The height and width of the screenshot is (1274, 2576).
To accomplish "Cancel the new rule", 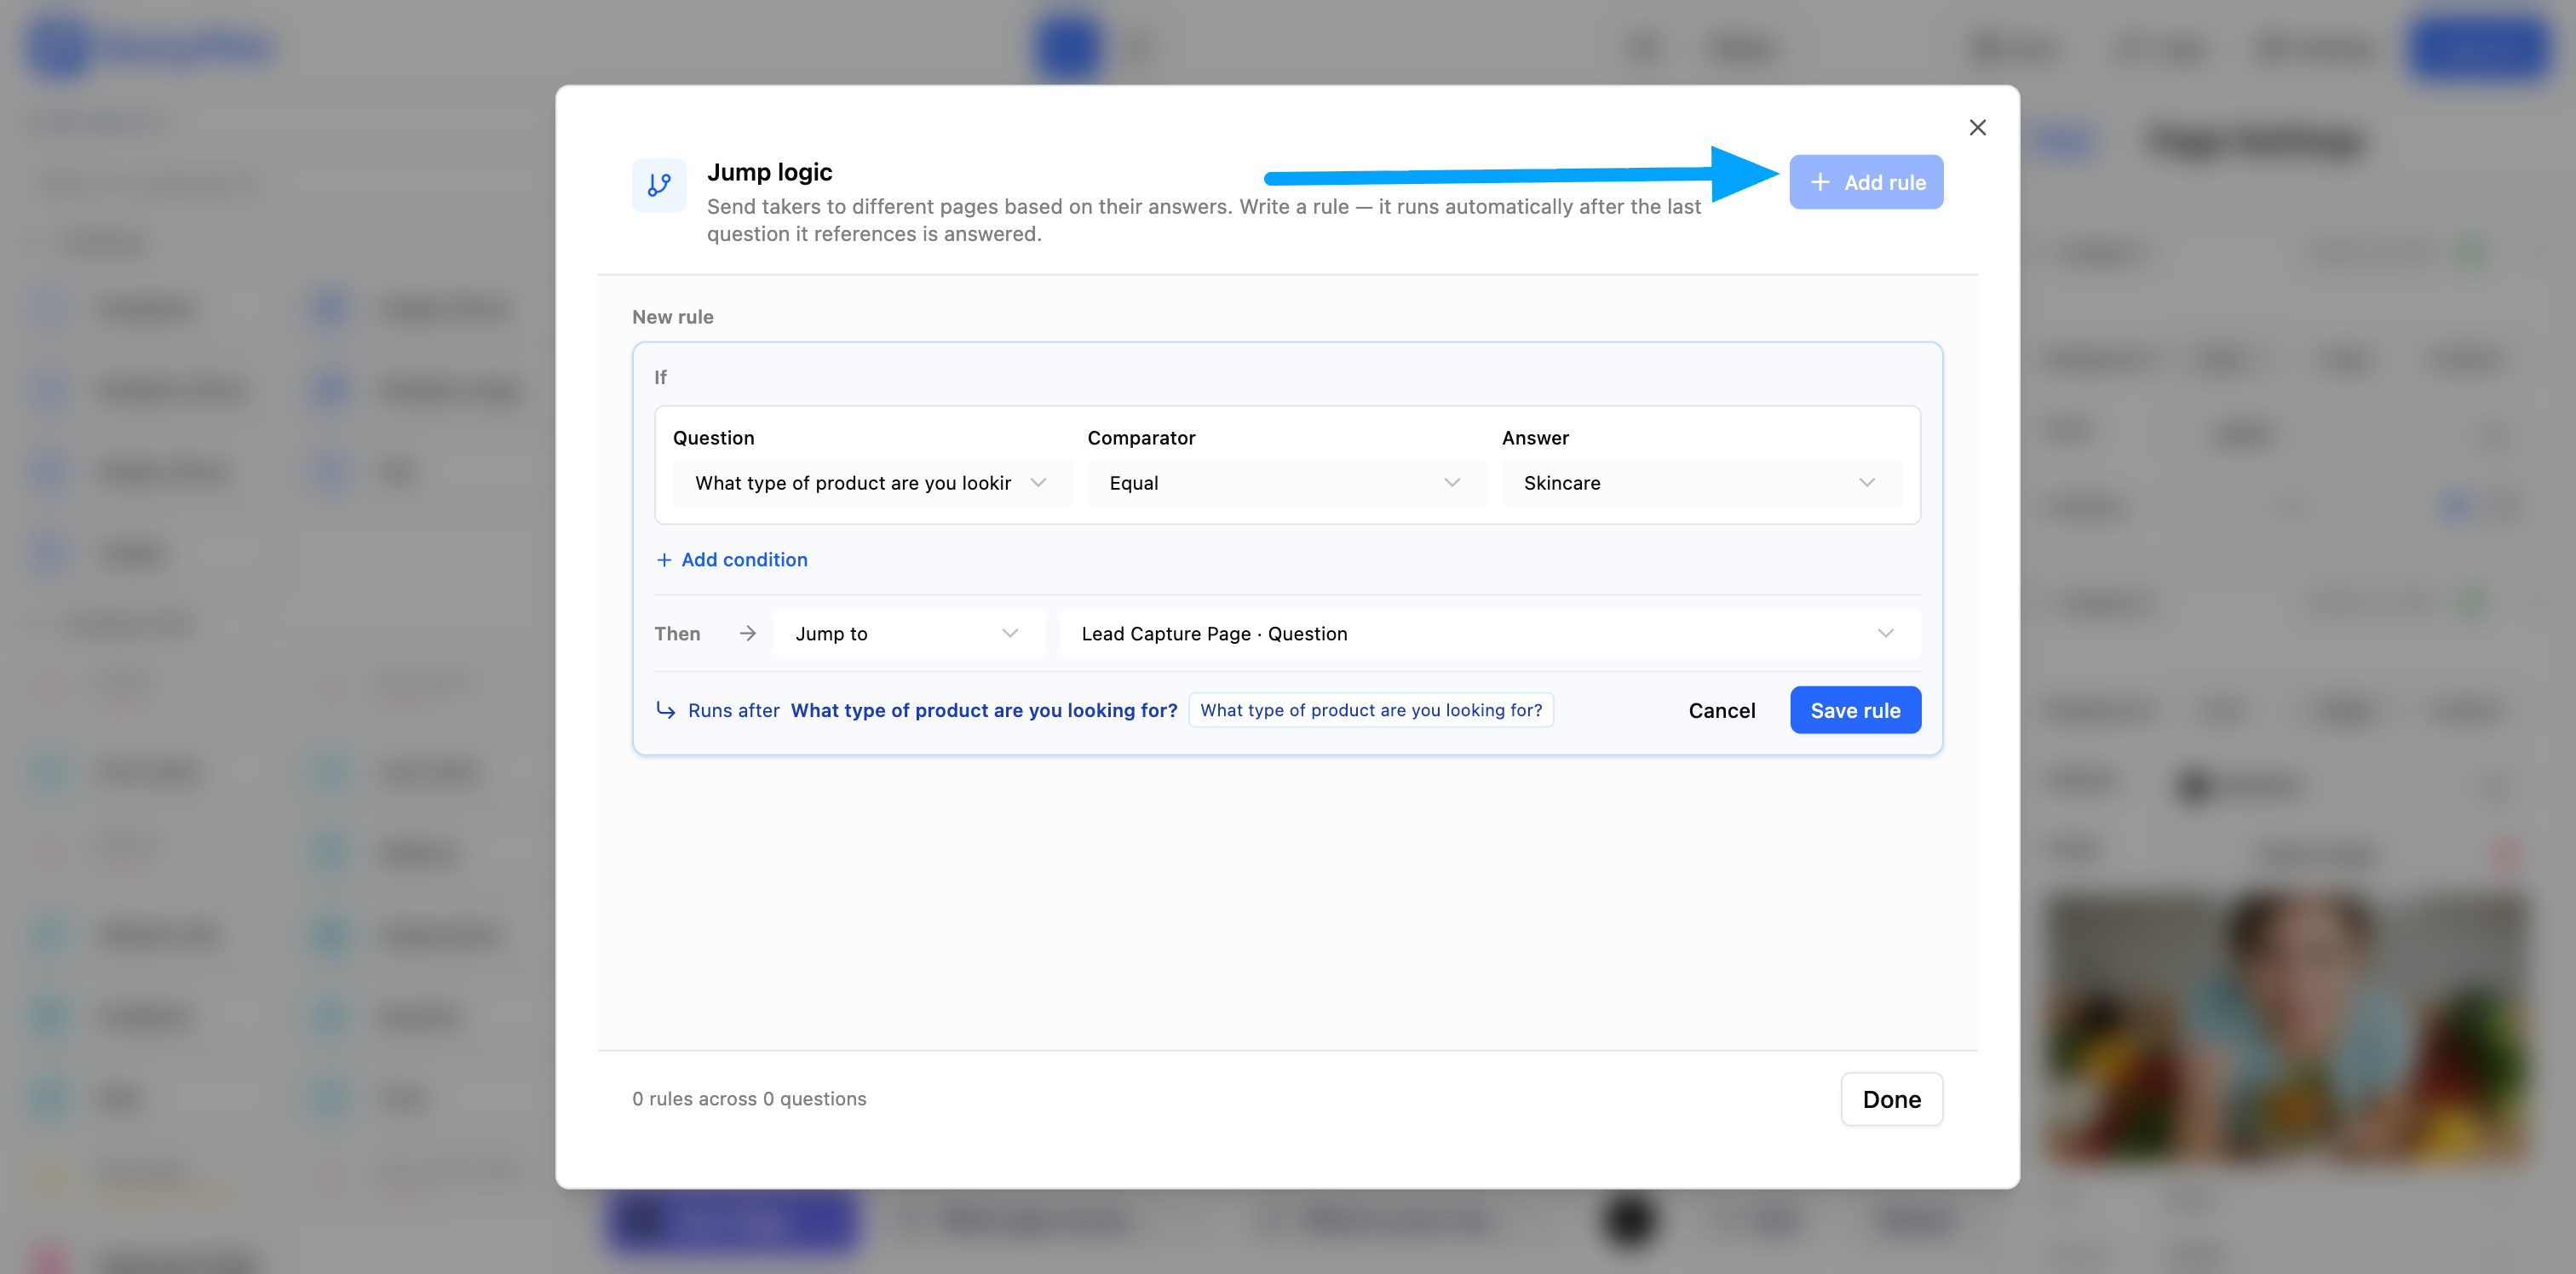I will (1721, 710).
